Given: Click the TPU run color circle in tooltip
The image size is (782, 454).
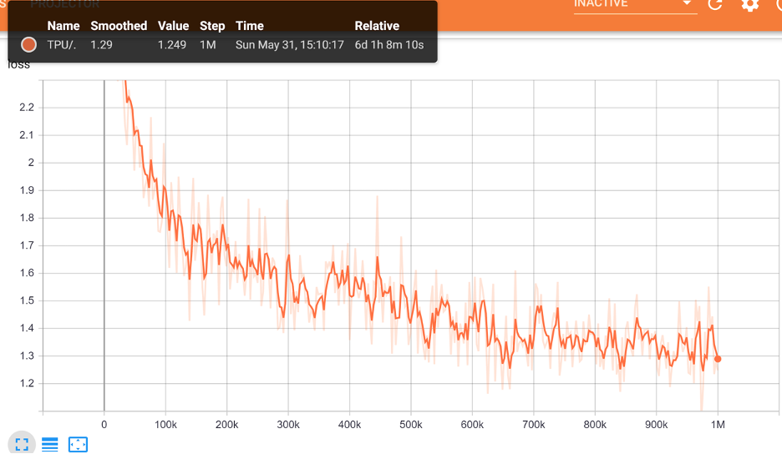Looking at the screenshot, I should 29,44.
